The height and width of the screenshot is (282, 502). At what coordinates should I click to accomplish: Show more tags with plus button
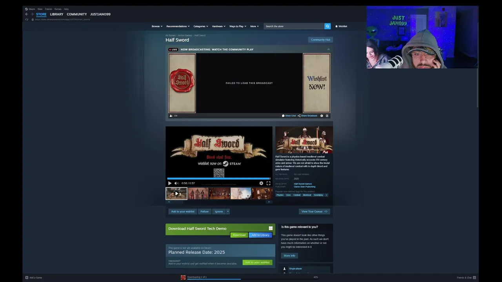click(x=326, y=195)
